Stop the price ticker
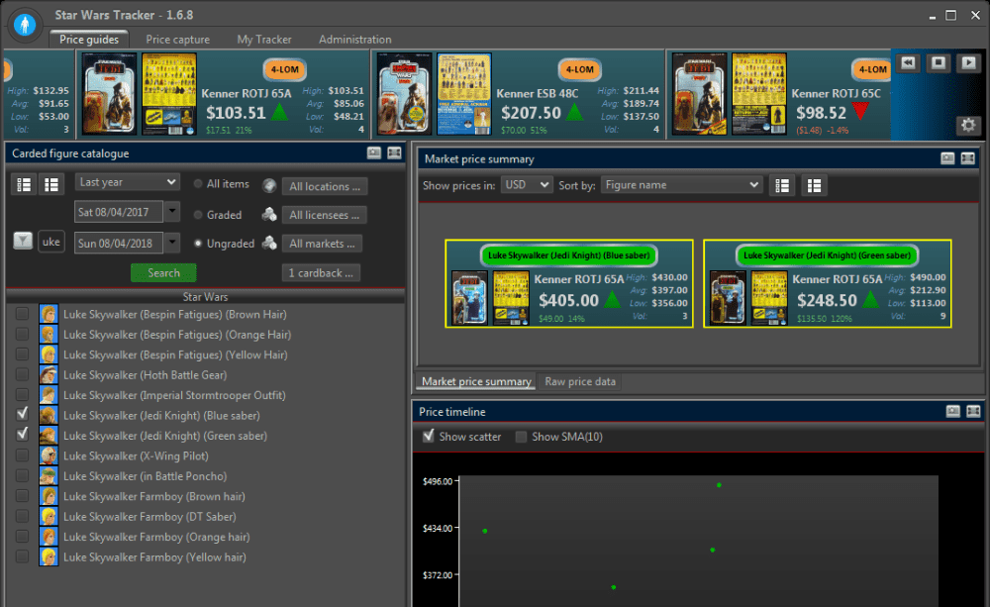The image size is (990, 607). pyautogui.click(x=939, y=63)
